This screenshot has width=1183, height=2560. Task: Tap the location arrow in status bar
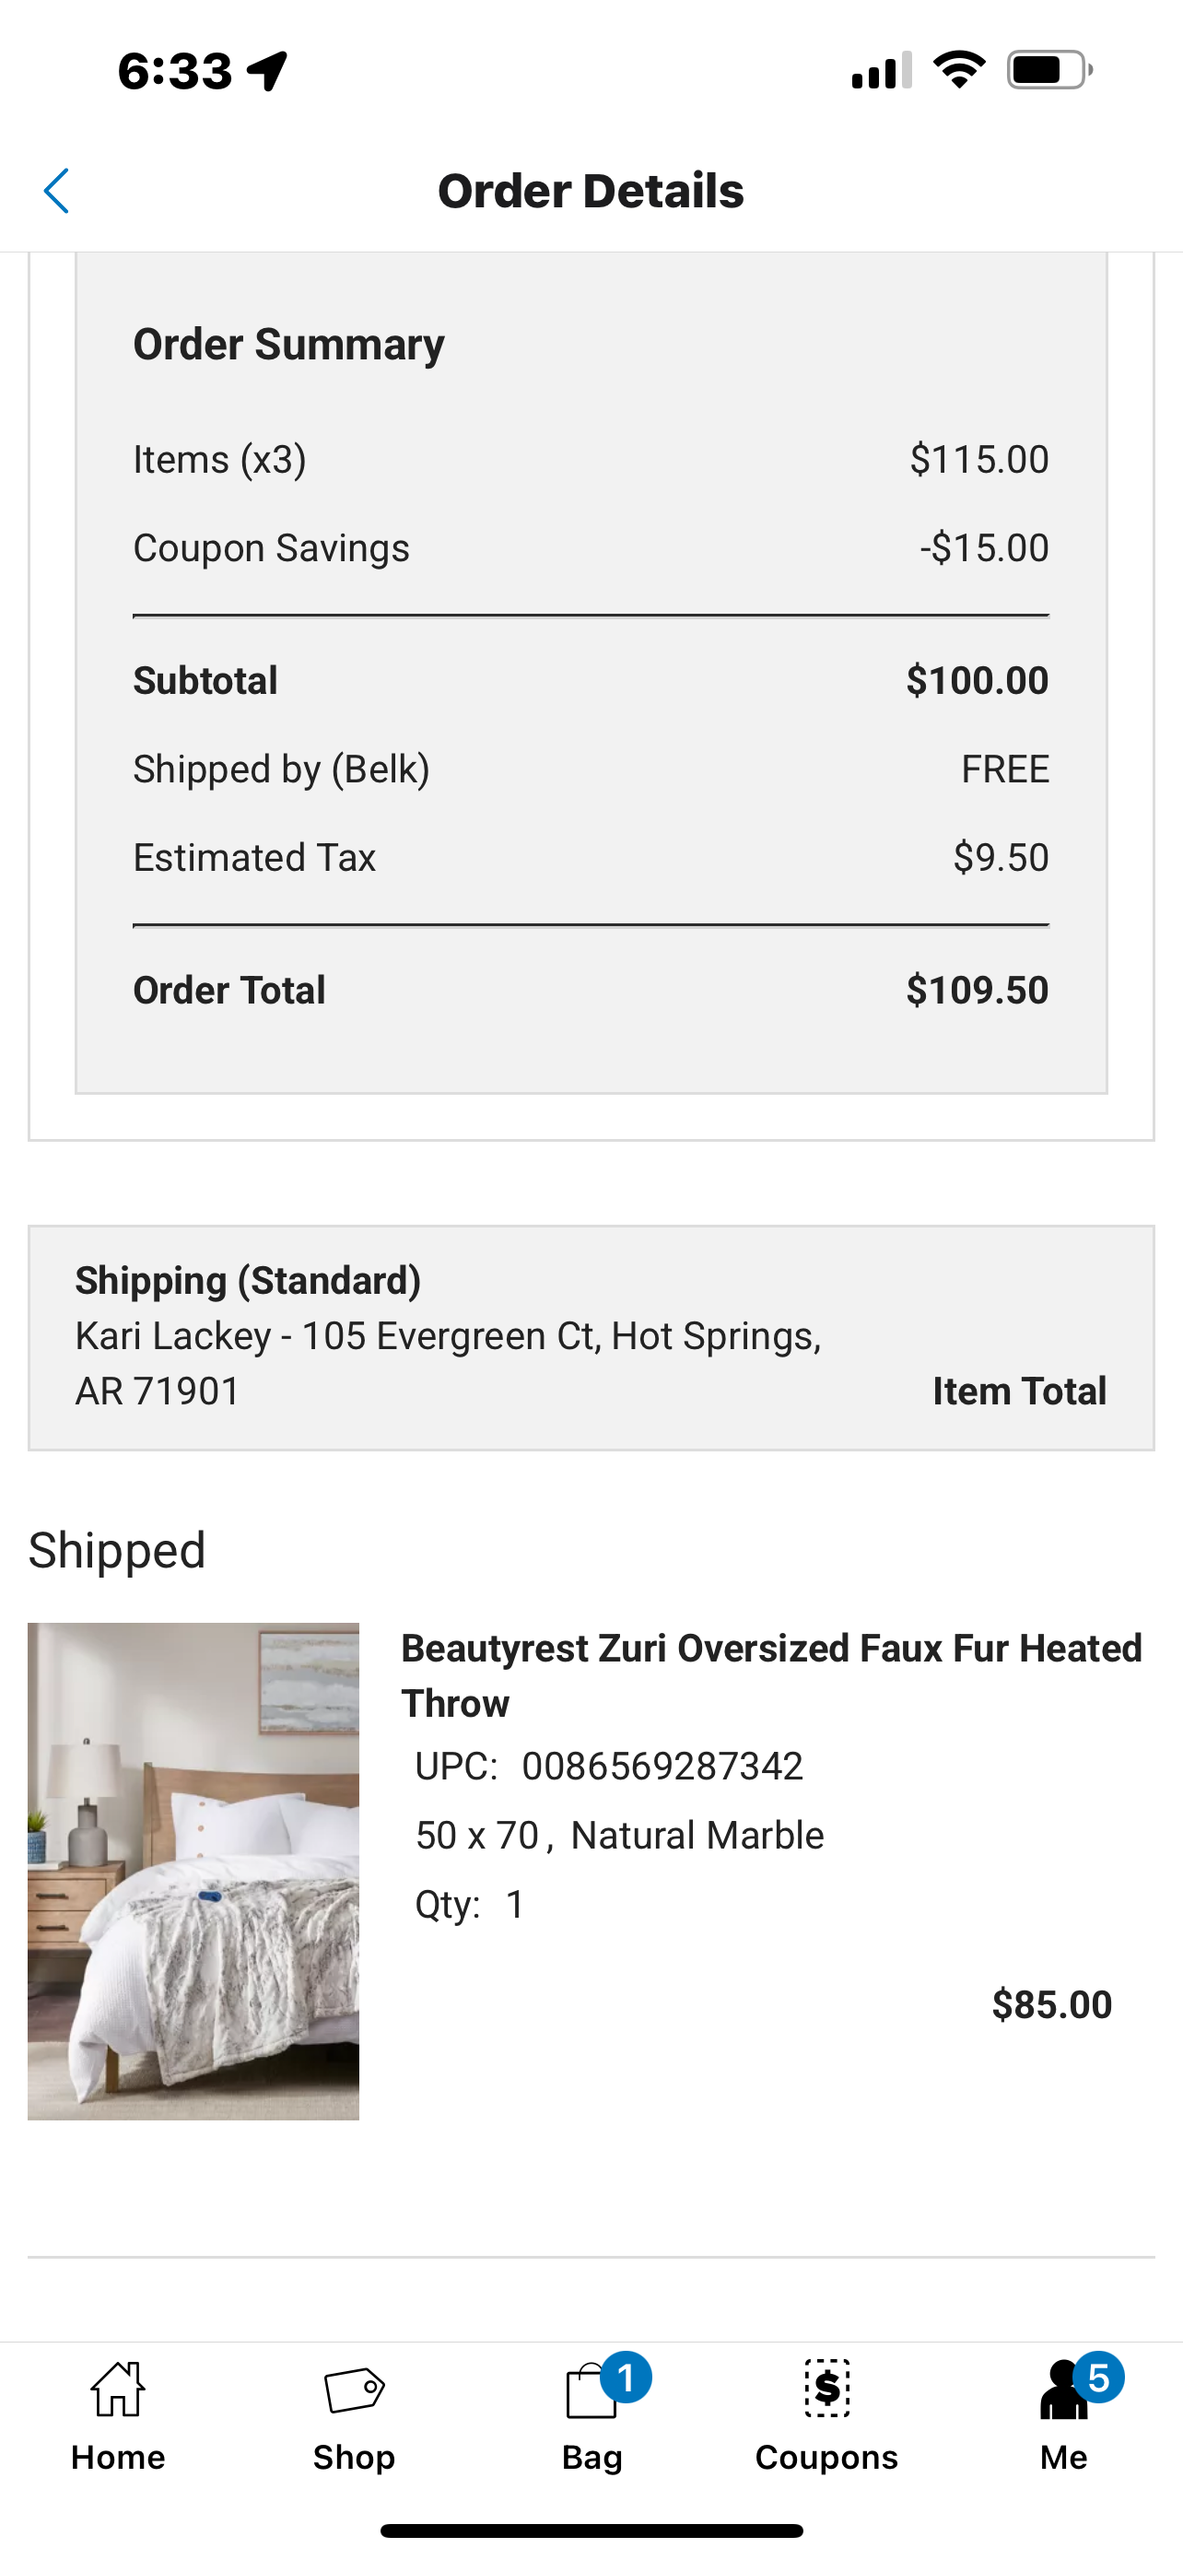click(268, 71)
